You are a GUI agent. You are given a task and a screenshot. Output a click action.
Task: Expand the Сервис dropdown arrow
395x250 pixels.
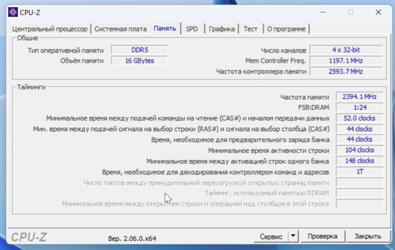(293, 236)
